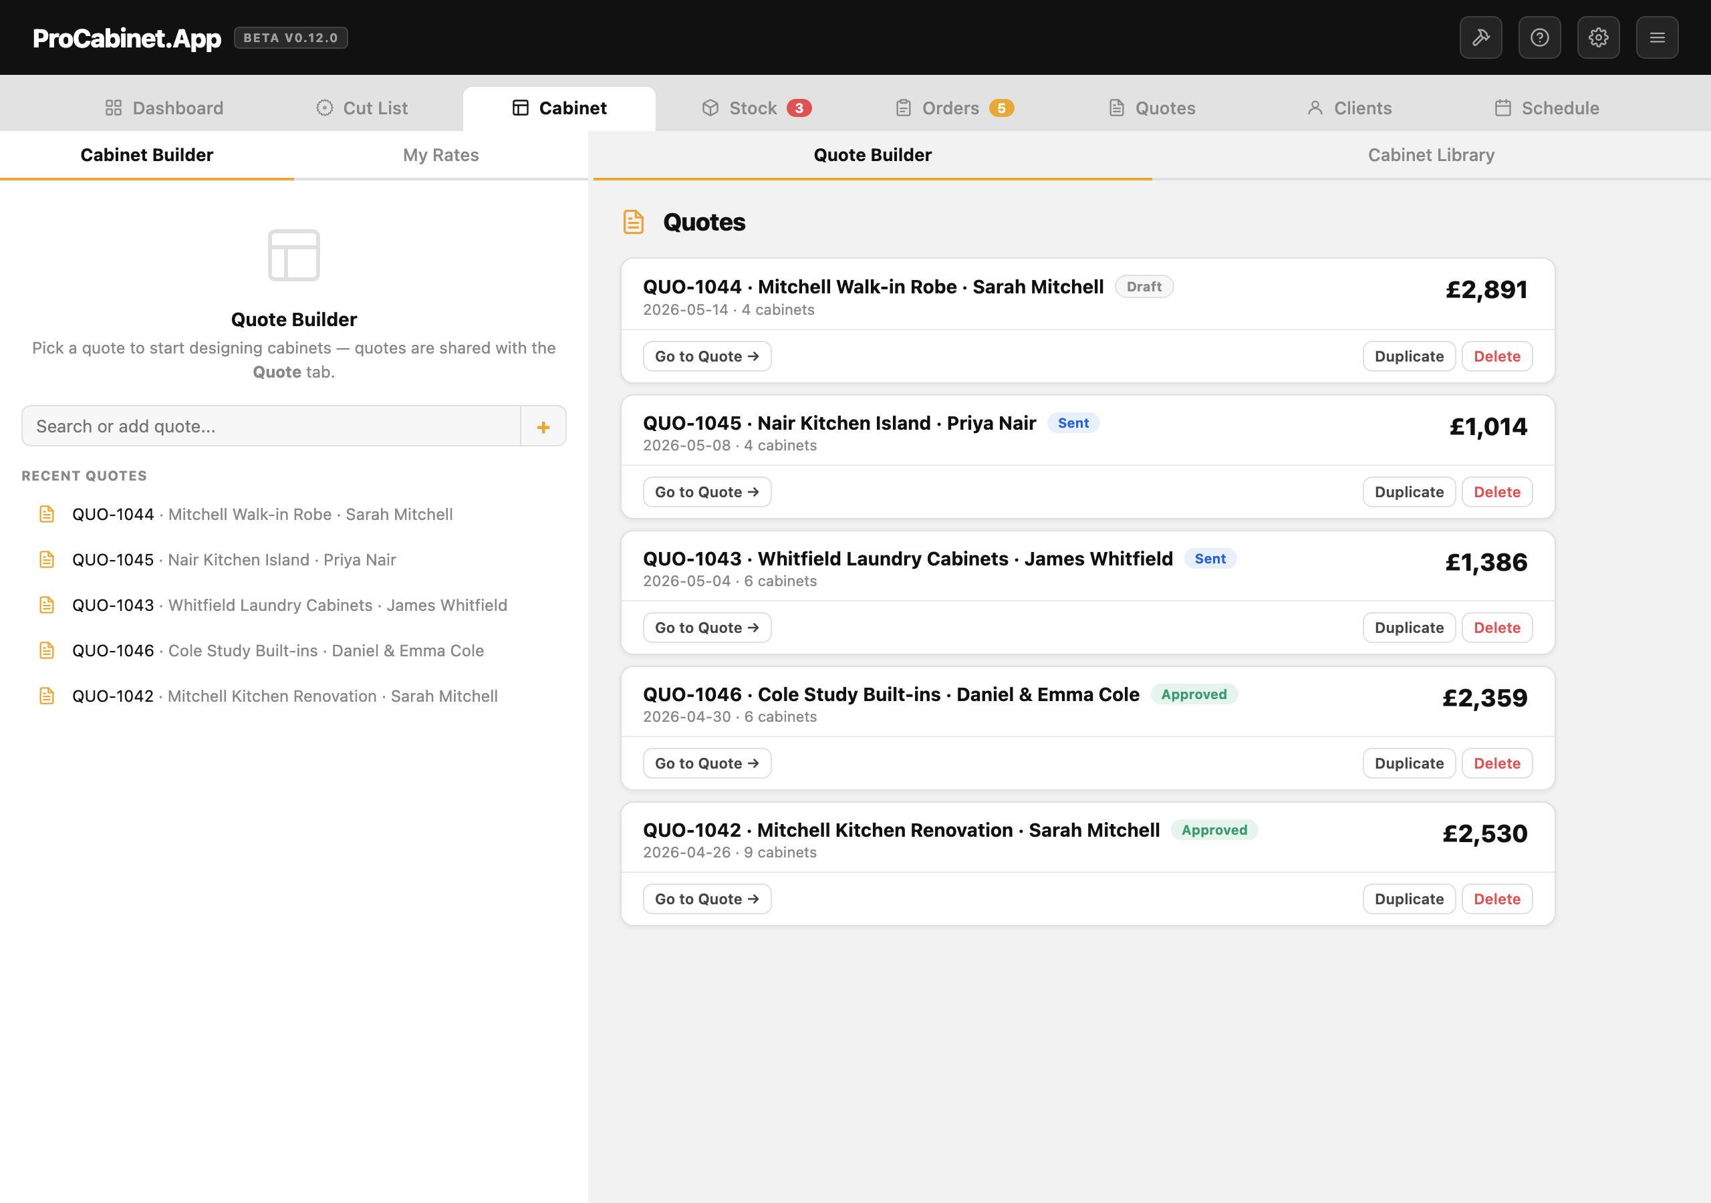This screenshot has height=1203, width=1711.
Task: Click document icon beside recent QUO-1042
Action: [47, 696]
